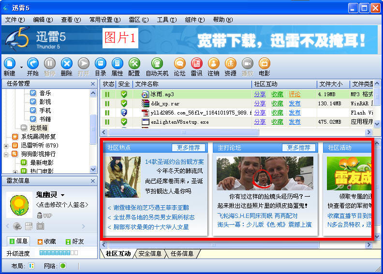Screen dimensions: 383x274
Task: Click 更多推荐 button in 主打论坛 panel
Action: click(x=298, y=147)
